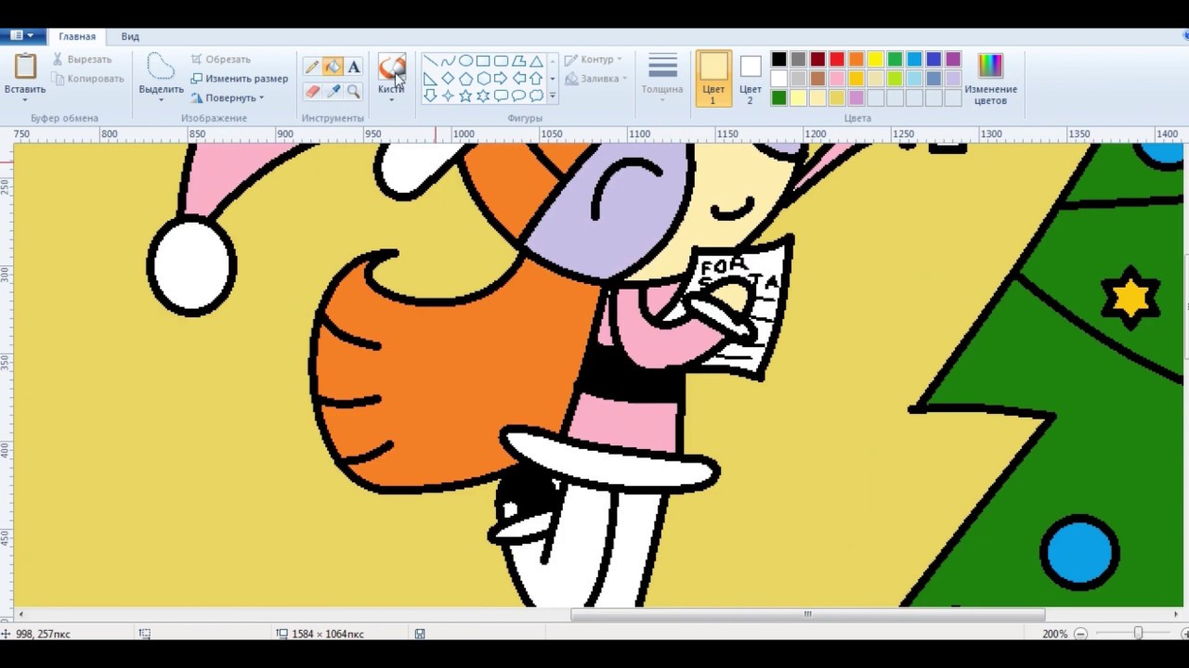Click the horizontal scrollbar thumb

point(807,614)
